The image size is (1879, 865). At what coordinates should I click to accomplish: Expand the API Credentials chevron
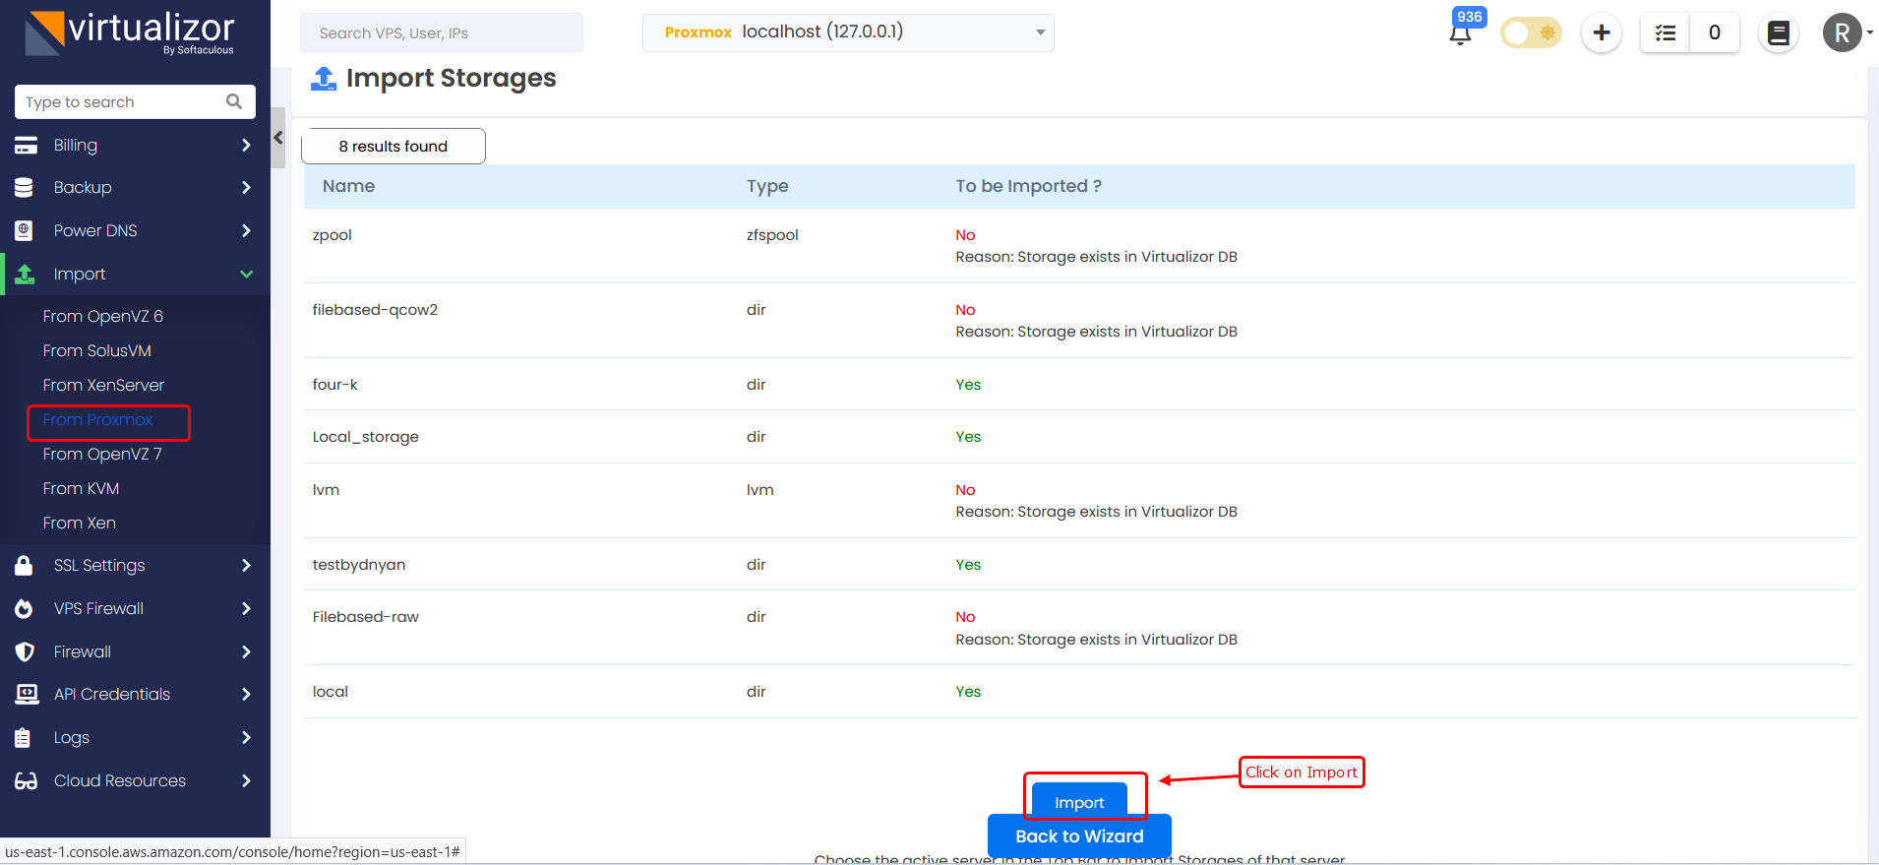[246, 694]
